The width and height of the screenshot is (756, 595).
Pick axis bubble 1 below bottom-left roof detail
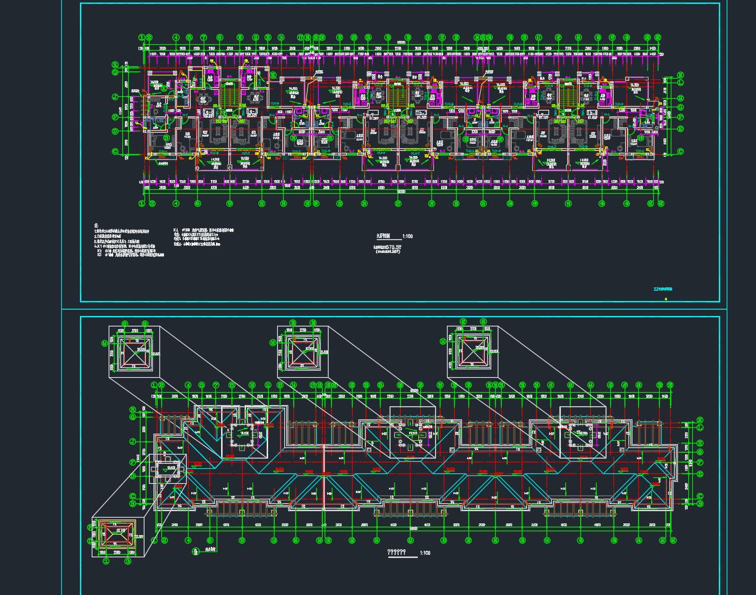click(x=107, y=561)
